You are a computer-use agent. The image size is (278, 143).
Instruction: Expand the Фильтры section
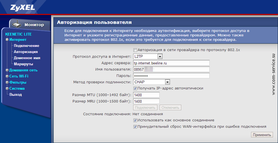[x=7, y=82]
